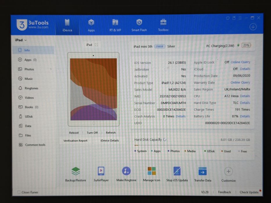
Task: Open Hard Disk Type Details link
Action: tap(245, 103)
